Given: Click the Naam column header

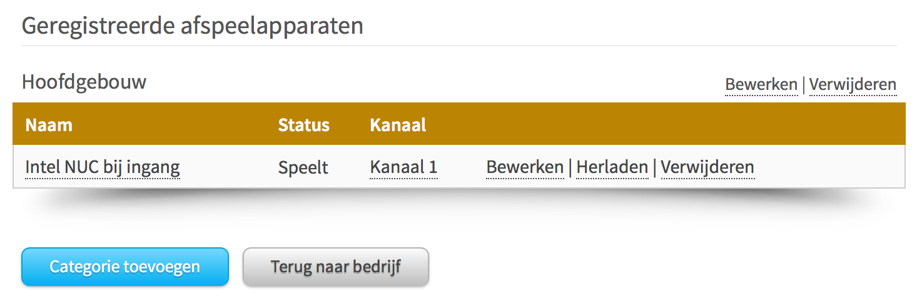Looking at the screenshot, I should click(x=49, y=125).
